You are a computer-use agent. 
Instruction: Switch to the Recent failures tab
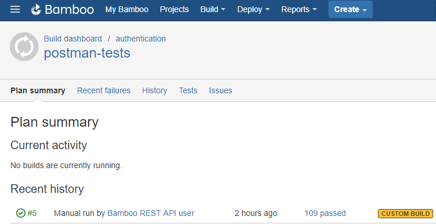click(x=104, y=90)
